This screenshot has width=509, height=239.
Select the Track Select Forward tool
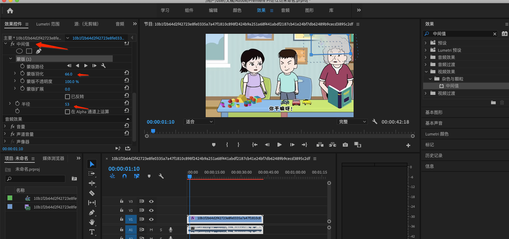[92, 174]
